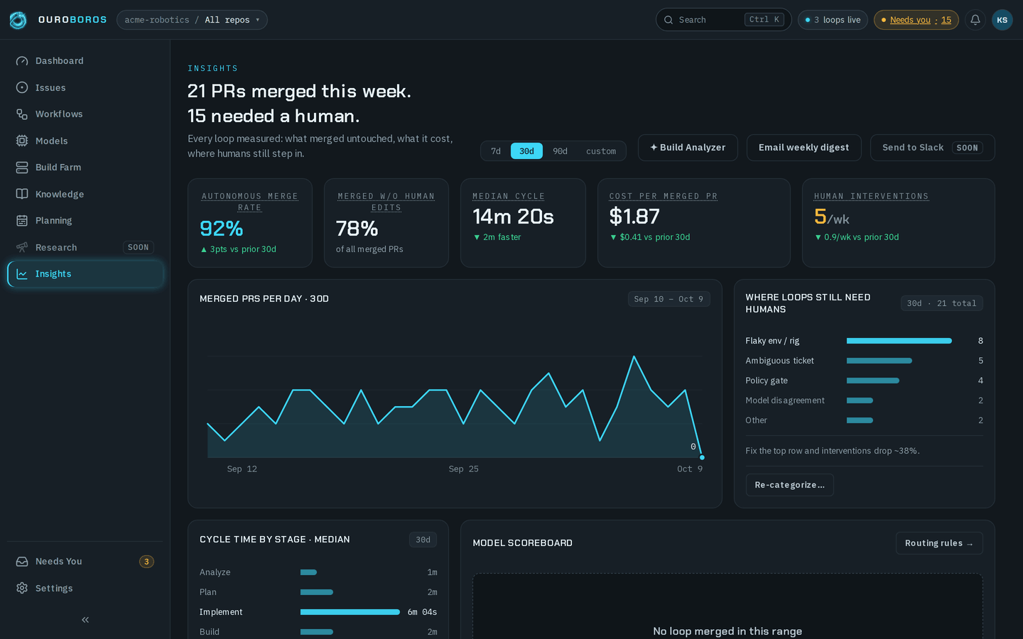
Task: Collapse the sidebar with double-chevron icon
Action: 85,620
